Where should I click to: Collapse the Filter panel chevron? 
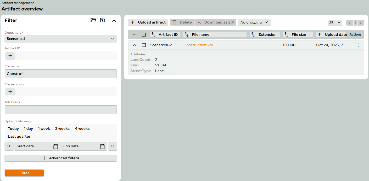114,21
